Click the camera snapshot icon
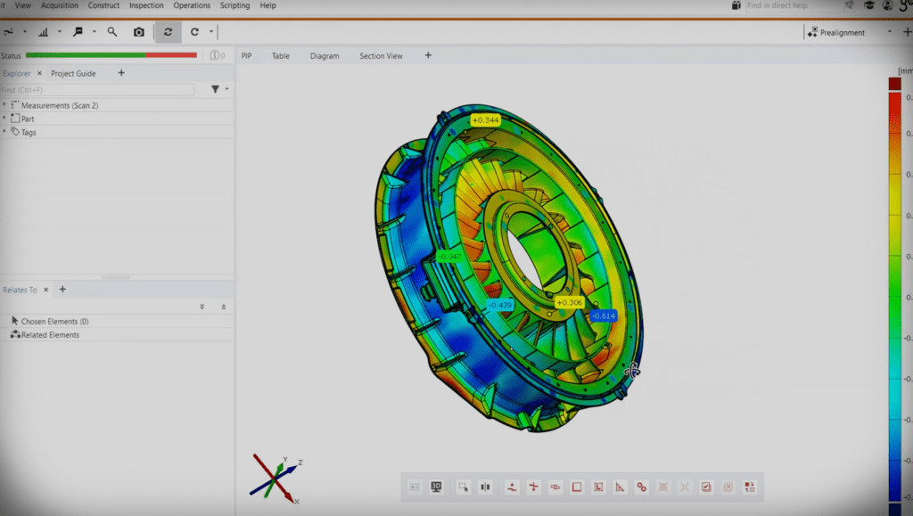The height and width of the screenshot is (516, 913). click(x=139, y=32)
